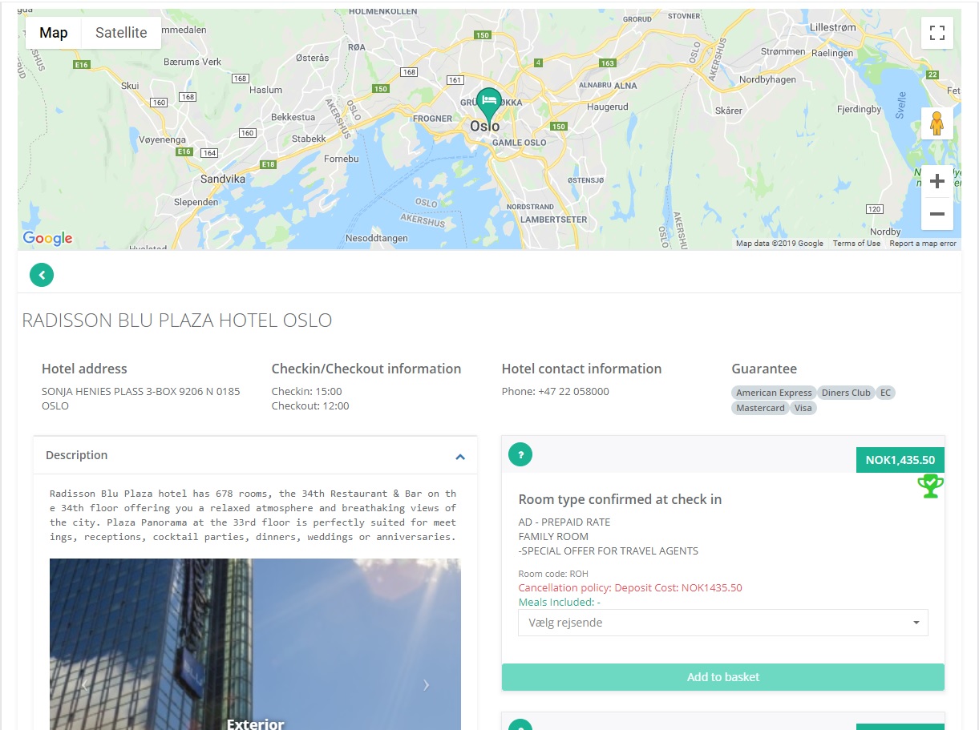Click the hotel marker pin on Oslo
The width and height of the screenshot is (979, 730).
(x=488, y=106)
